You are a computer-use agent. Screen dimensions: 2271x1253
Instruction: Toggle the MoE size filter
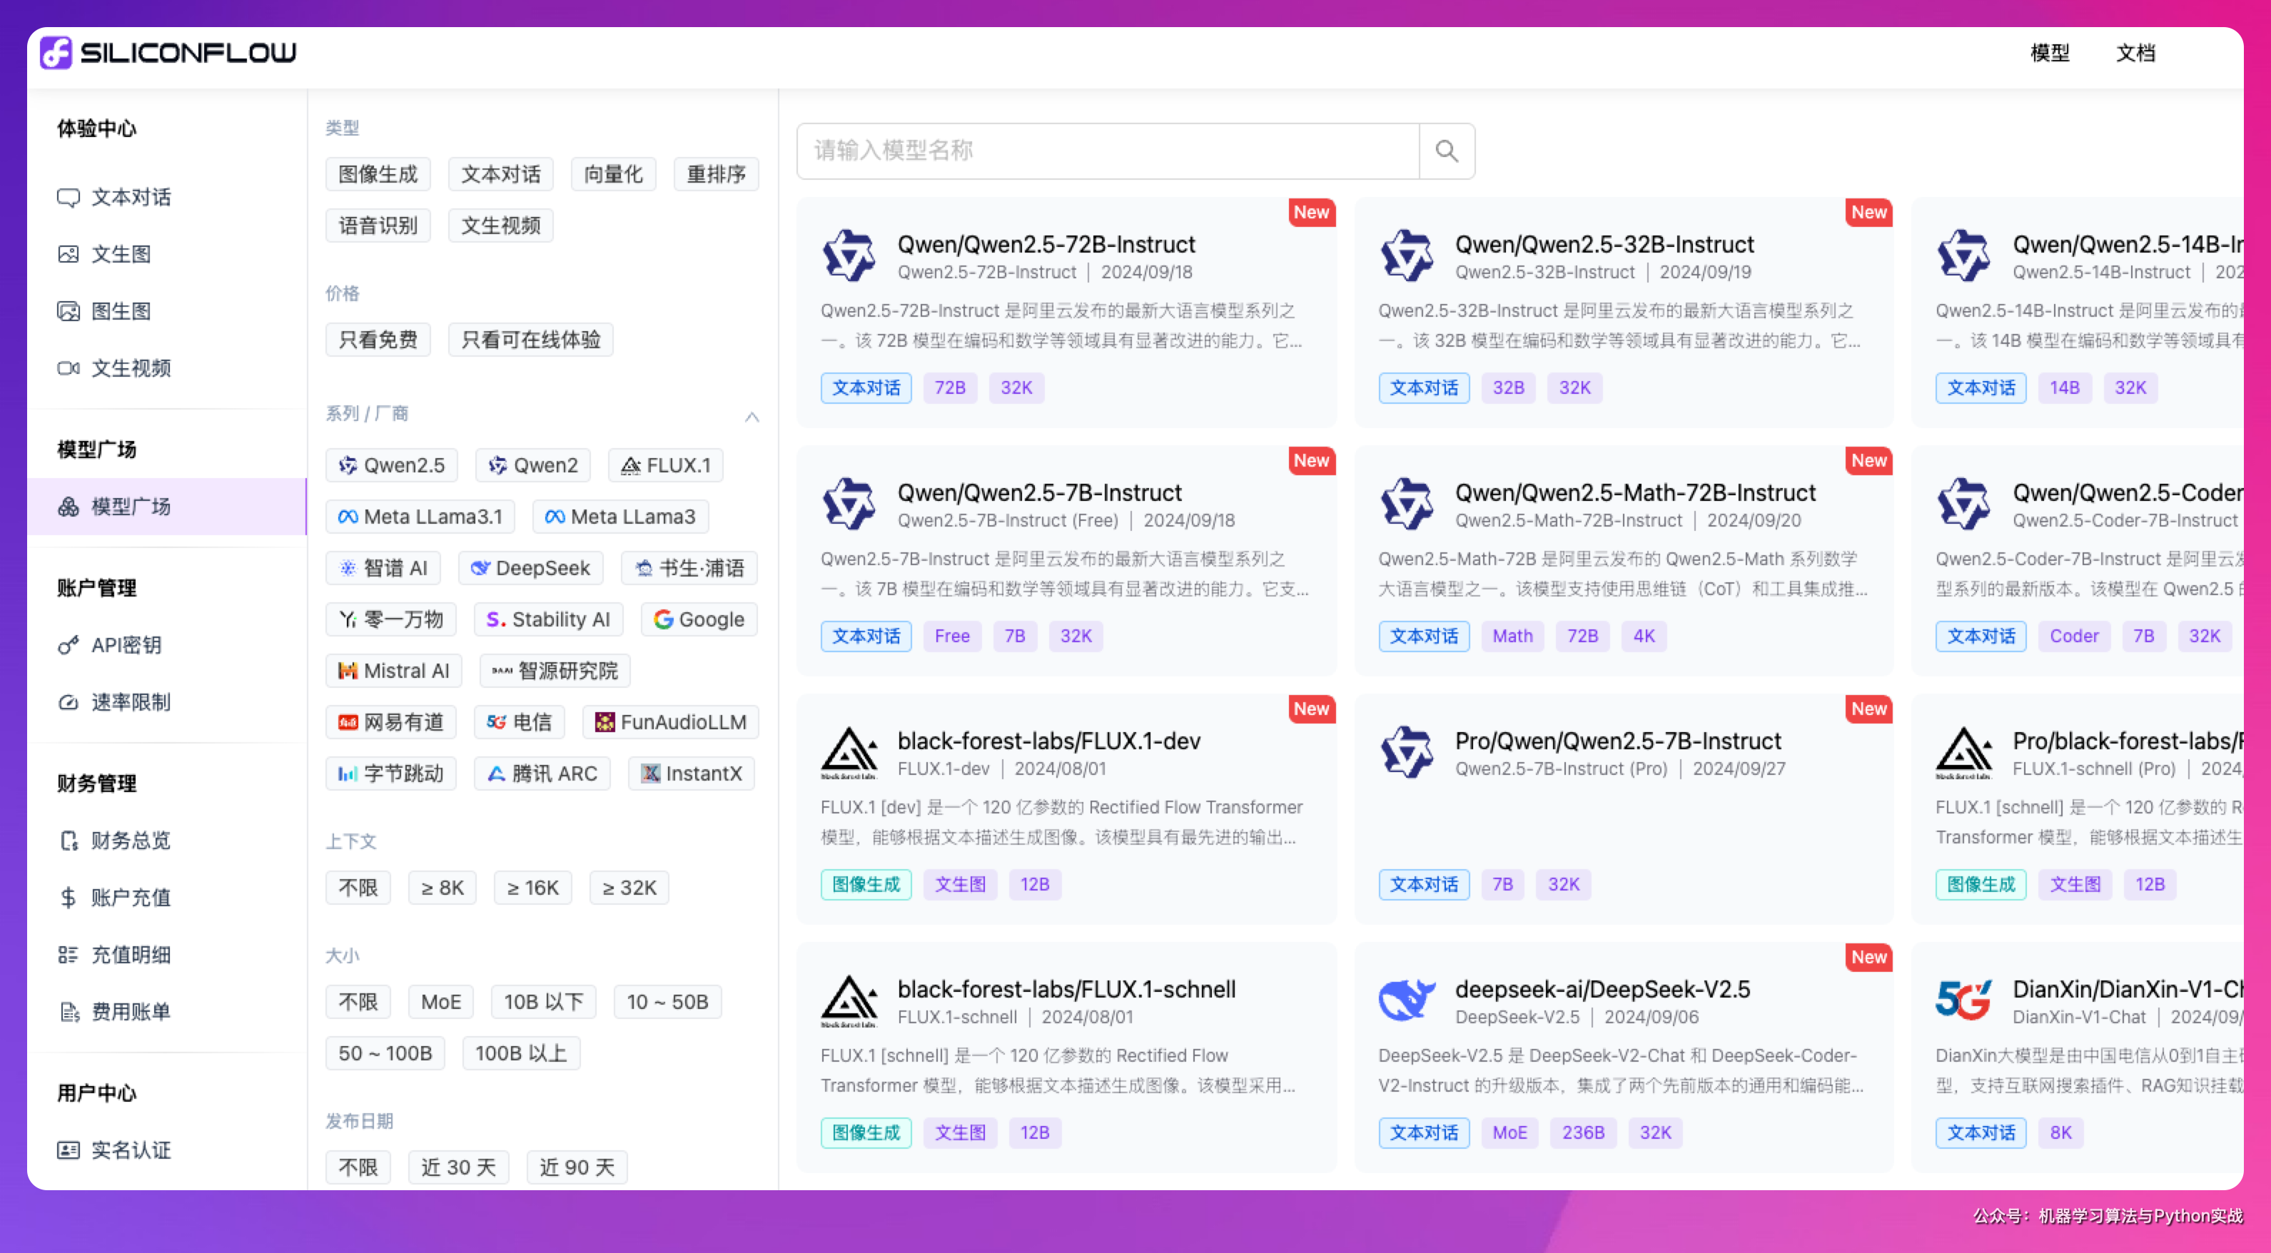(x=440, y=1002)
